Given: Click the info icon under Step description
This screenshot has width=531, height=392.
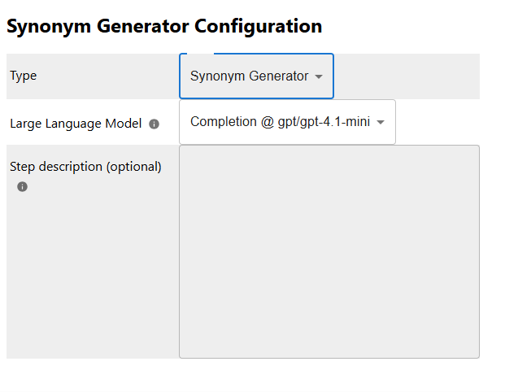Looking at the screenshot, I should [22, 187].
